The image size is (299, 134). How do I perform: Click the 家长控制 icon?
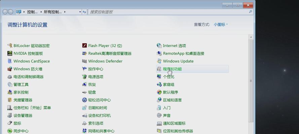[x=10, y=92]
